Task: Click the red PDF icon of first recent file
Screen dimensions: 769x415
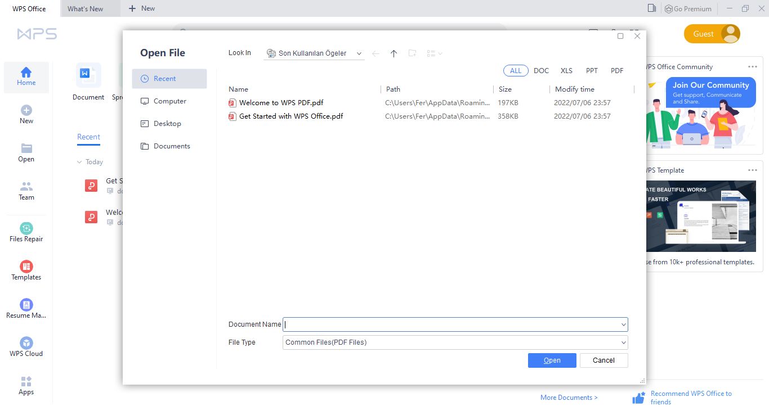Action: tap(91, 185)
